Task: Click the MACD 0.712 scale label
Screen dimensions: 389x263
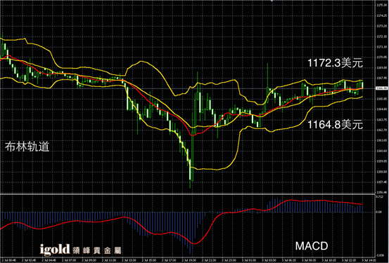Action: [379, 197]
